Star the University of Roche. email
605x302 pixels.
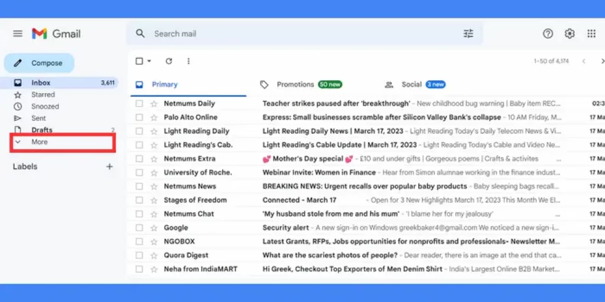coord(154,173)
